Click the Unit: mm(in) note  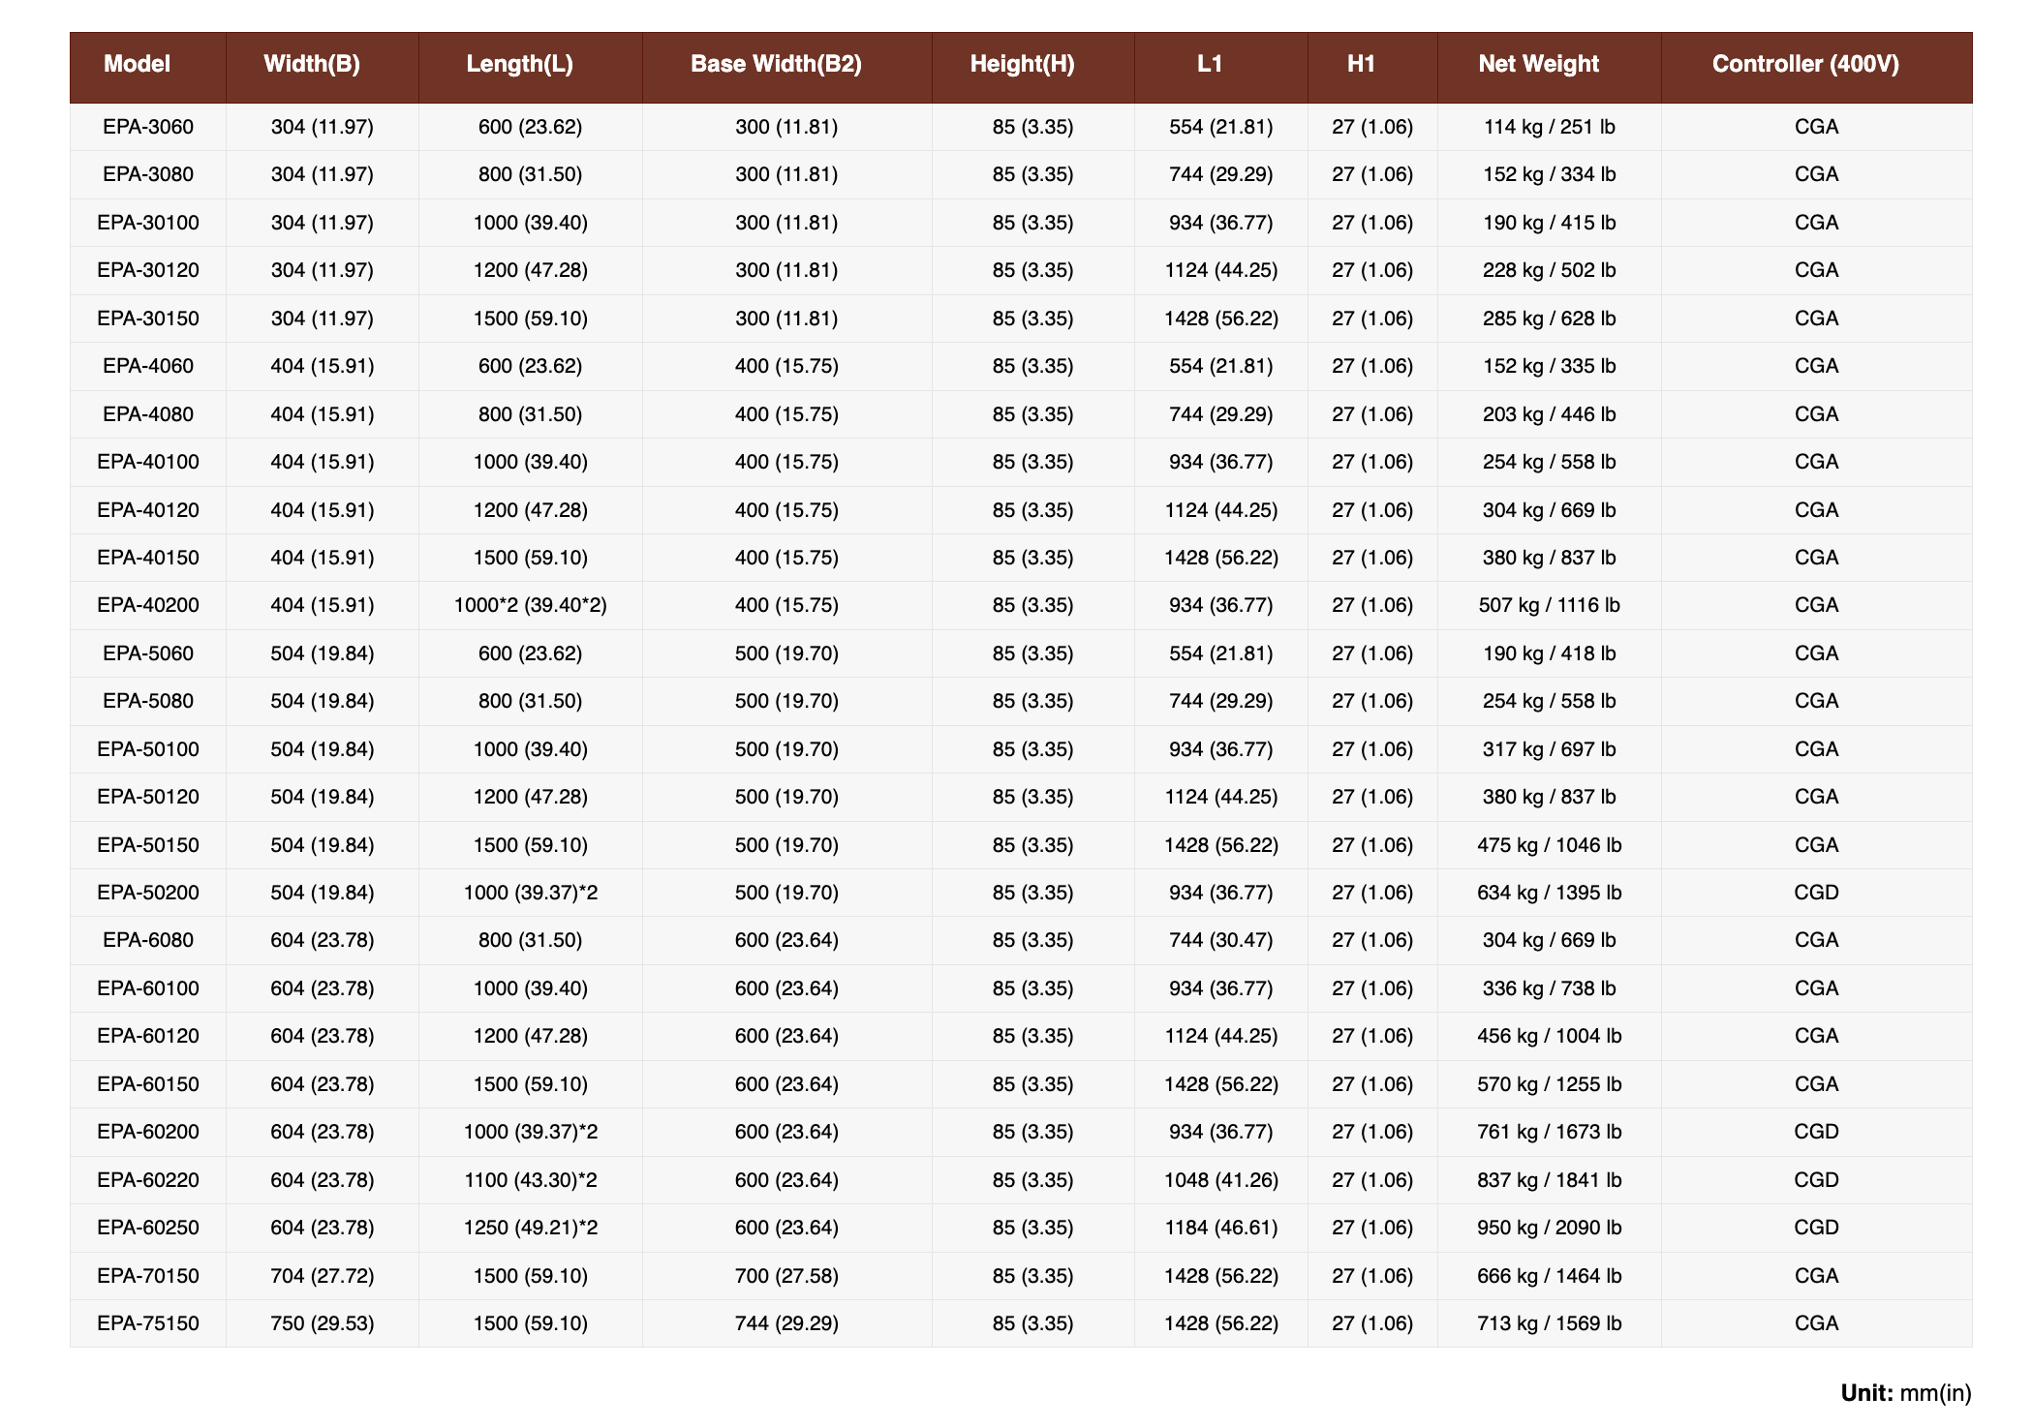coord(1905,1393)
